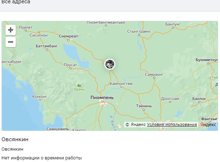Open the Яндекс logo link
The width and height of the screenshot is (220, 162).
[x=208, y=124]
